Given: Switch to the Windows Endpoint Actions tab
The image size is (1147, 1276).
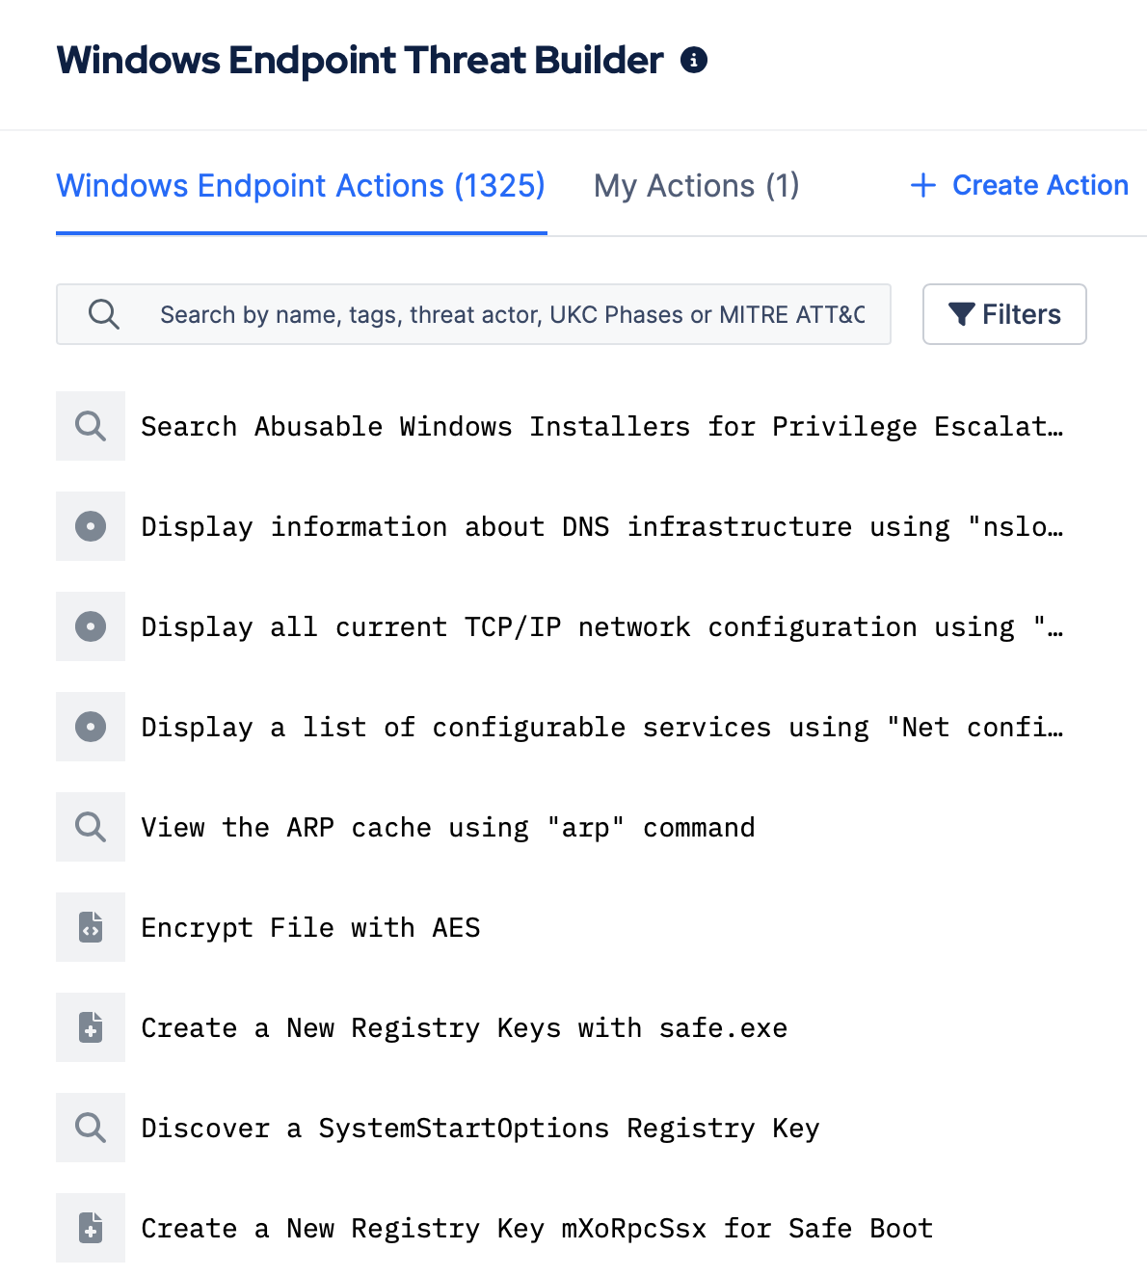Looking at the screenshot, I should 301,186.
